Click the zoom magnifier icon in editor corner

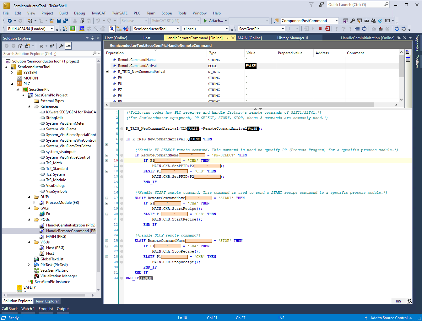409,301
